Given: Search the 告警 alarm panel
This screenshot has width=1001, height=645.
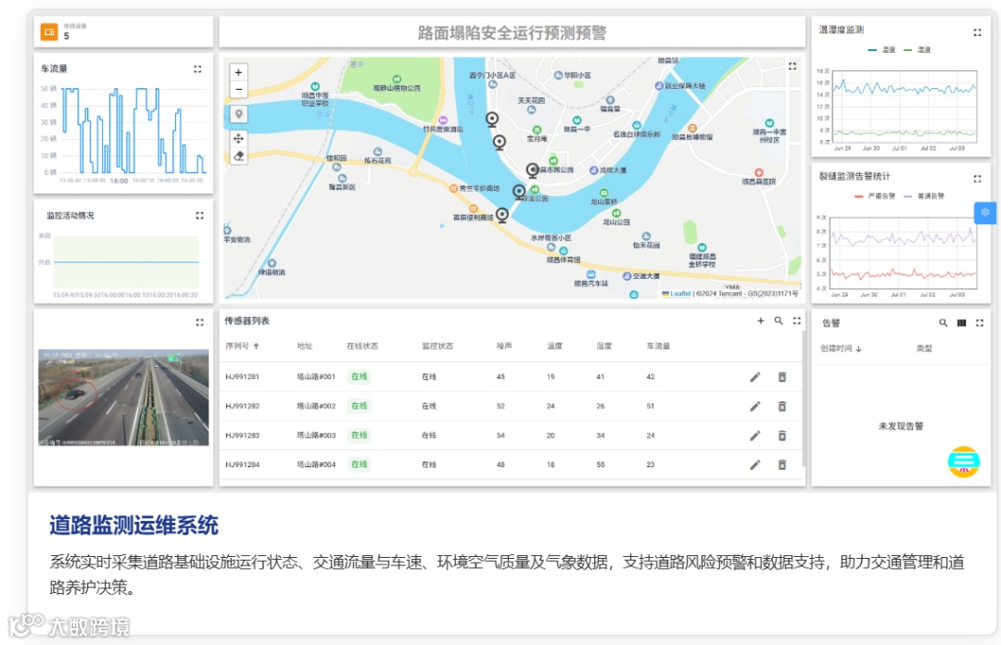Looking at the screenshot, I should (x=943, y=323).
